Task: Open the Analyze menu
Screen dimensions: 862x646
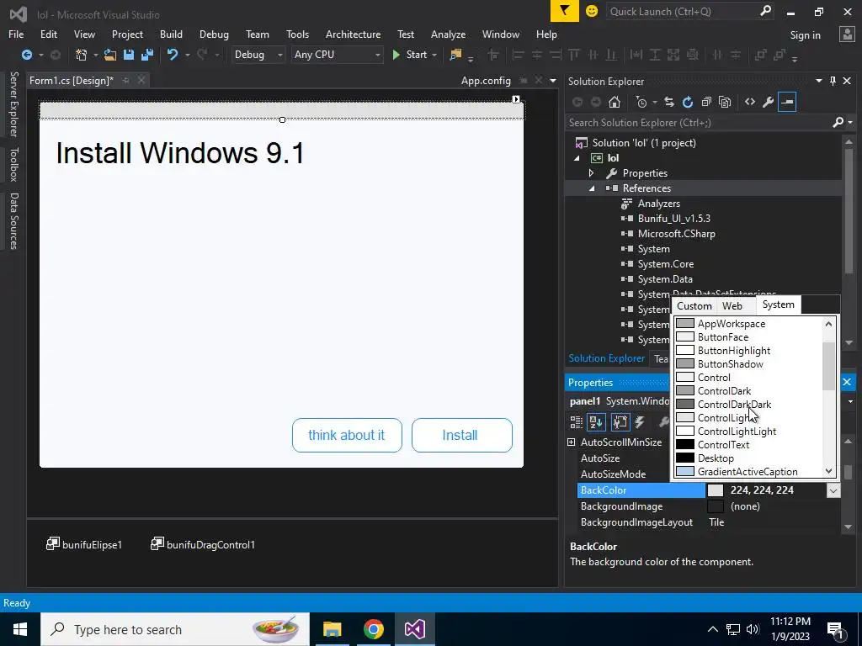Action: (448, 34)
